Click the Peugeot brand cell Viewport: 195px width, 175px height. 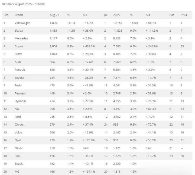[x=20, y=93]
